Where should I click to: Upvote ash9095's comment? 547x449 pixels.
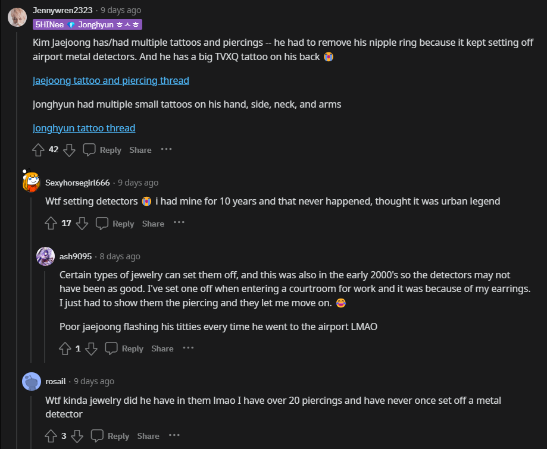click(65, 348)
